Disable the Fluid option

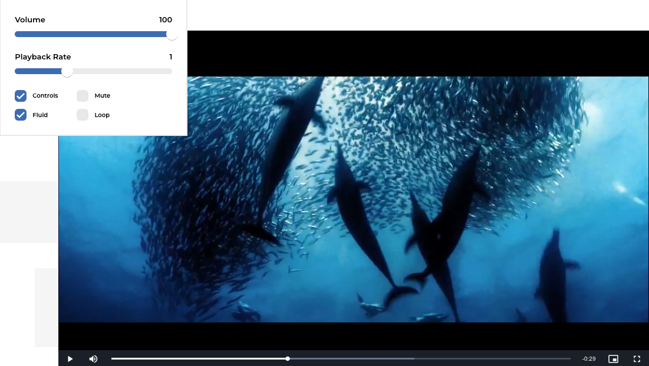(22, 115)
